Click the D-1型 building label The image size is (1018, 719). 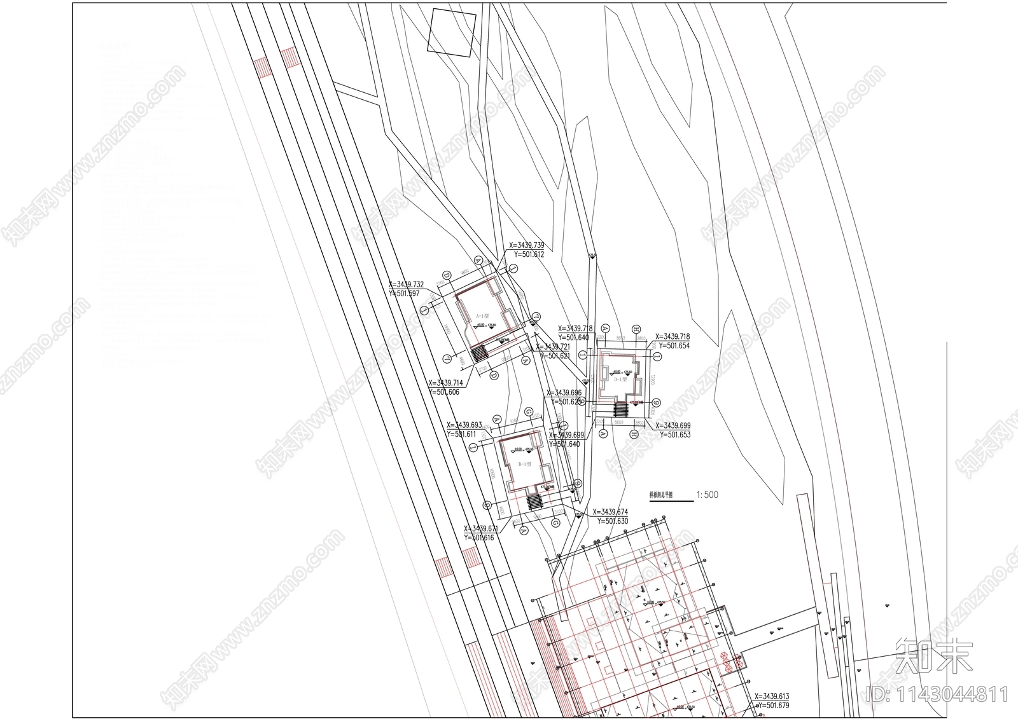coord(620,380)
